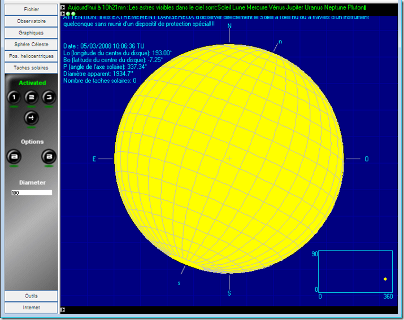Image resolution: width=404 pixels, height=320 pixels.
Task: Click the uppercase N north marker
Action: [229, 26]
